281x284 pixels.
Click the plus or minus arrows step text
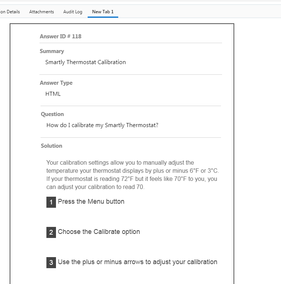(x=137, y=262)
